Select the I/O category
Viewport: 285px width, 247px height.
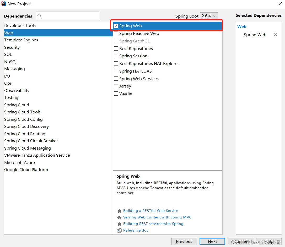(58, 76)
